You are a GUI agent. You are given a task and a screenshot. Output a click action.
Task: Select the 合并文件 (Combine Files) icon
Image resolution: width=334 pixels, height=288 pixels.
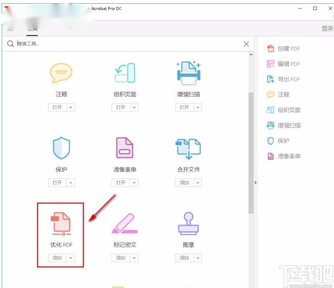[188, 148]
